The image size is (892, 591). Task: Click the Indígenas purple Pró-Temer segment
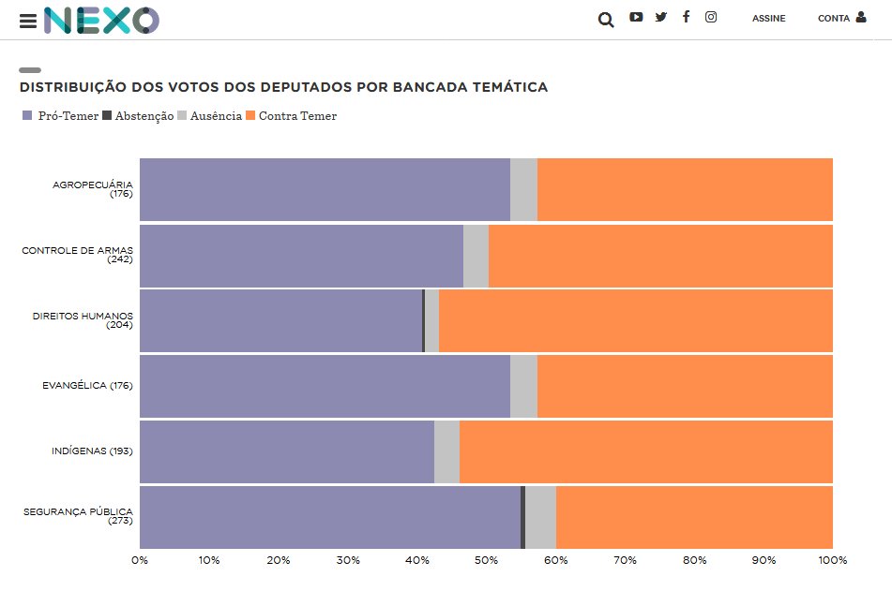click(x=286, y=451)
